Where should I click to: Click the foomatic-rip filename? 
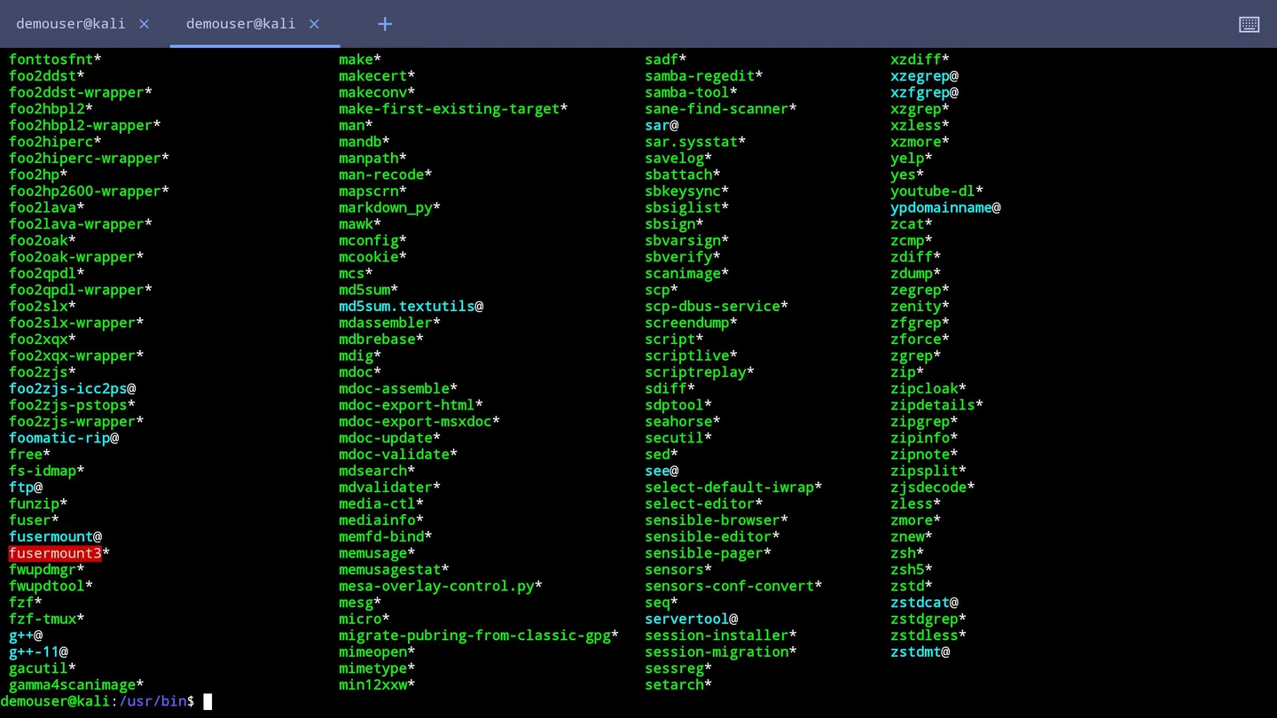(59, 437)
